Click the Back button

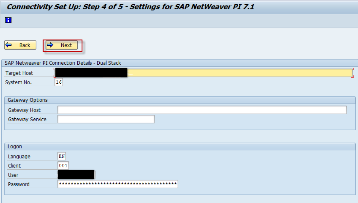tap(20, 45)
